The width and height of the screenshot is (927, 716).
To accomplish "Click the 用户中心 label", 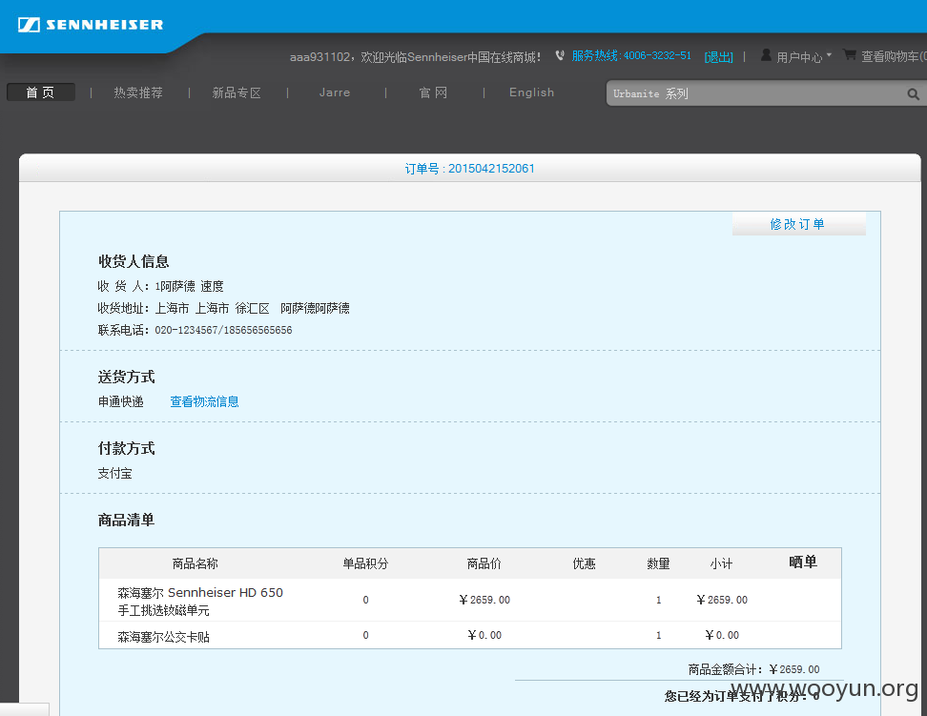I will [x=798, y=57].
